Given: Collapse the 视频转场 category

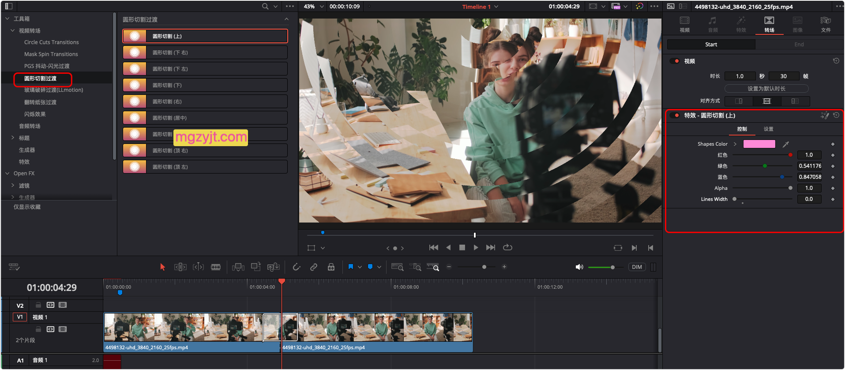Looking at the screenshot, I should click(12, 30).
